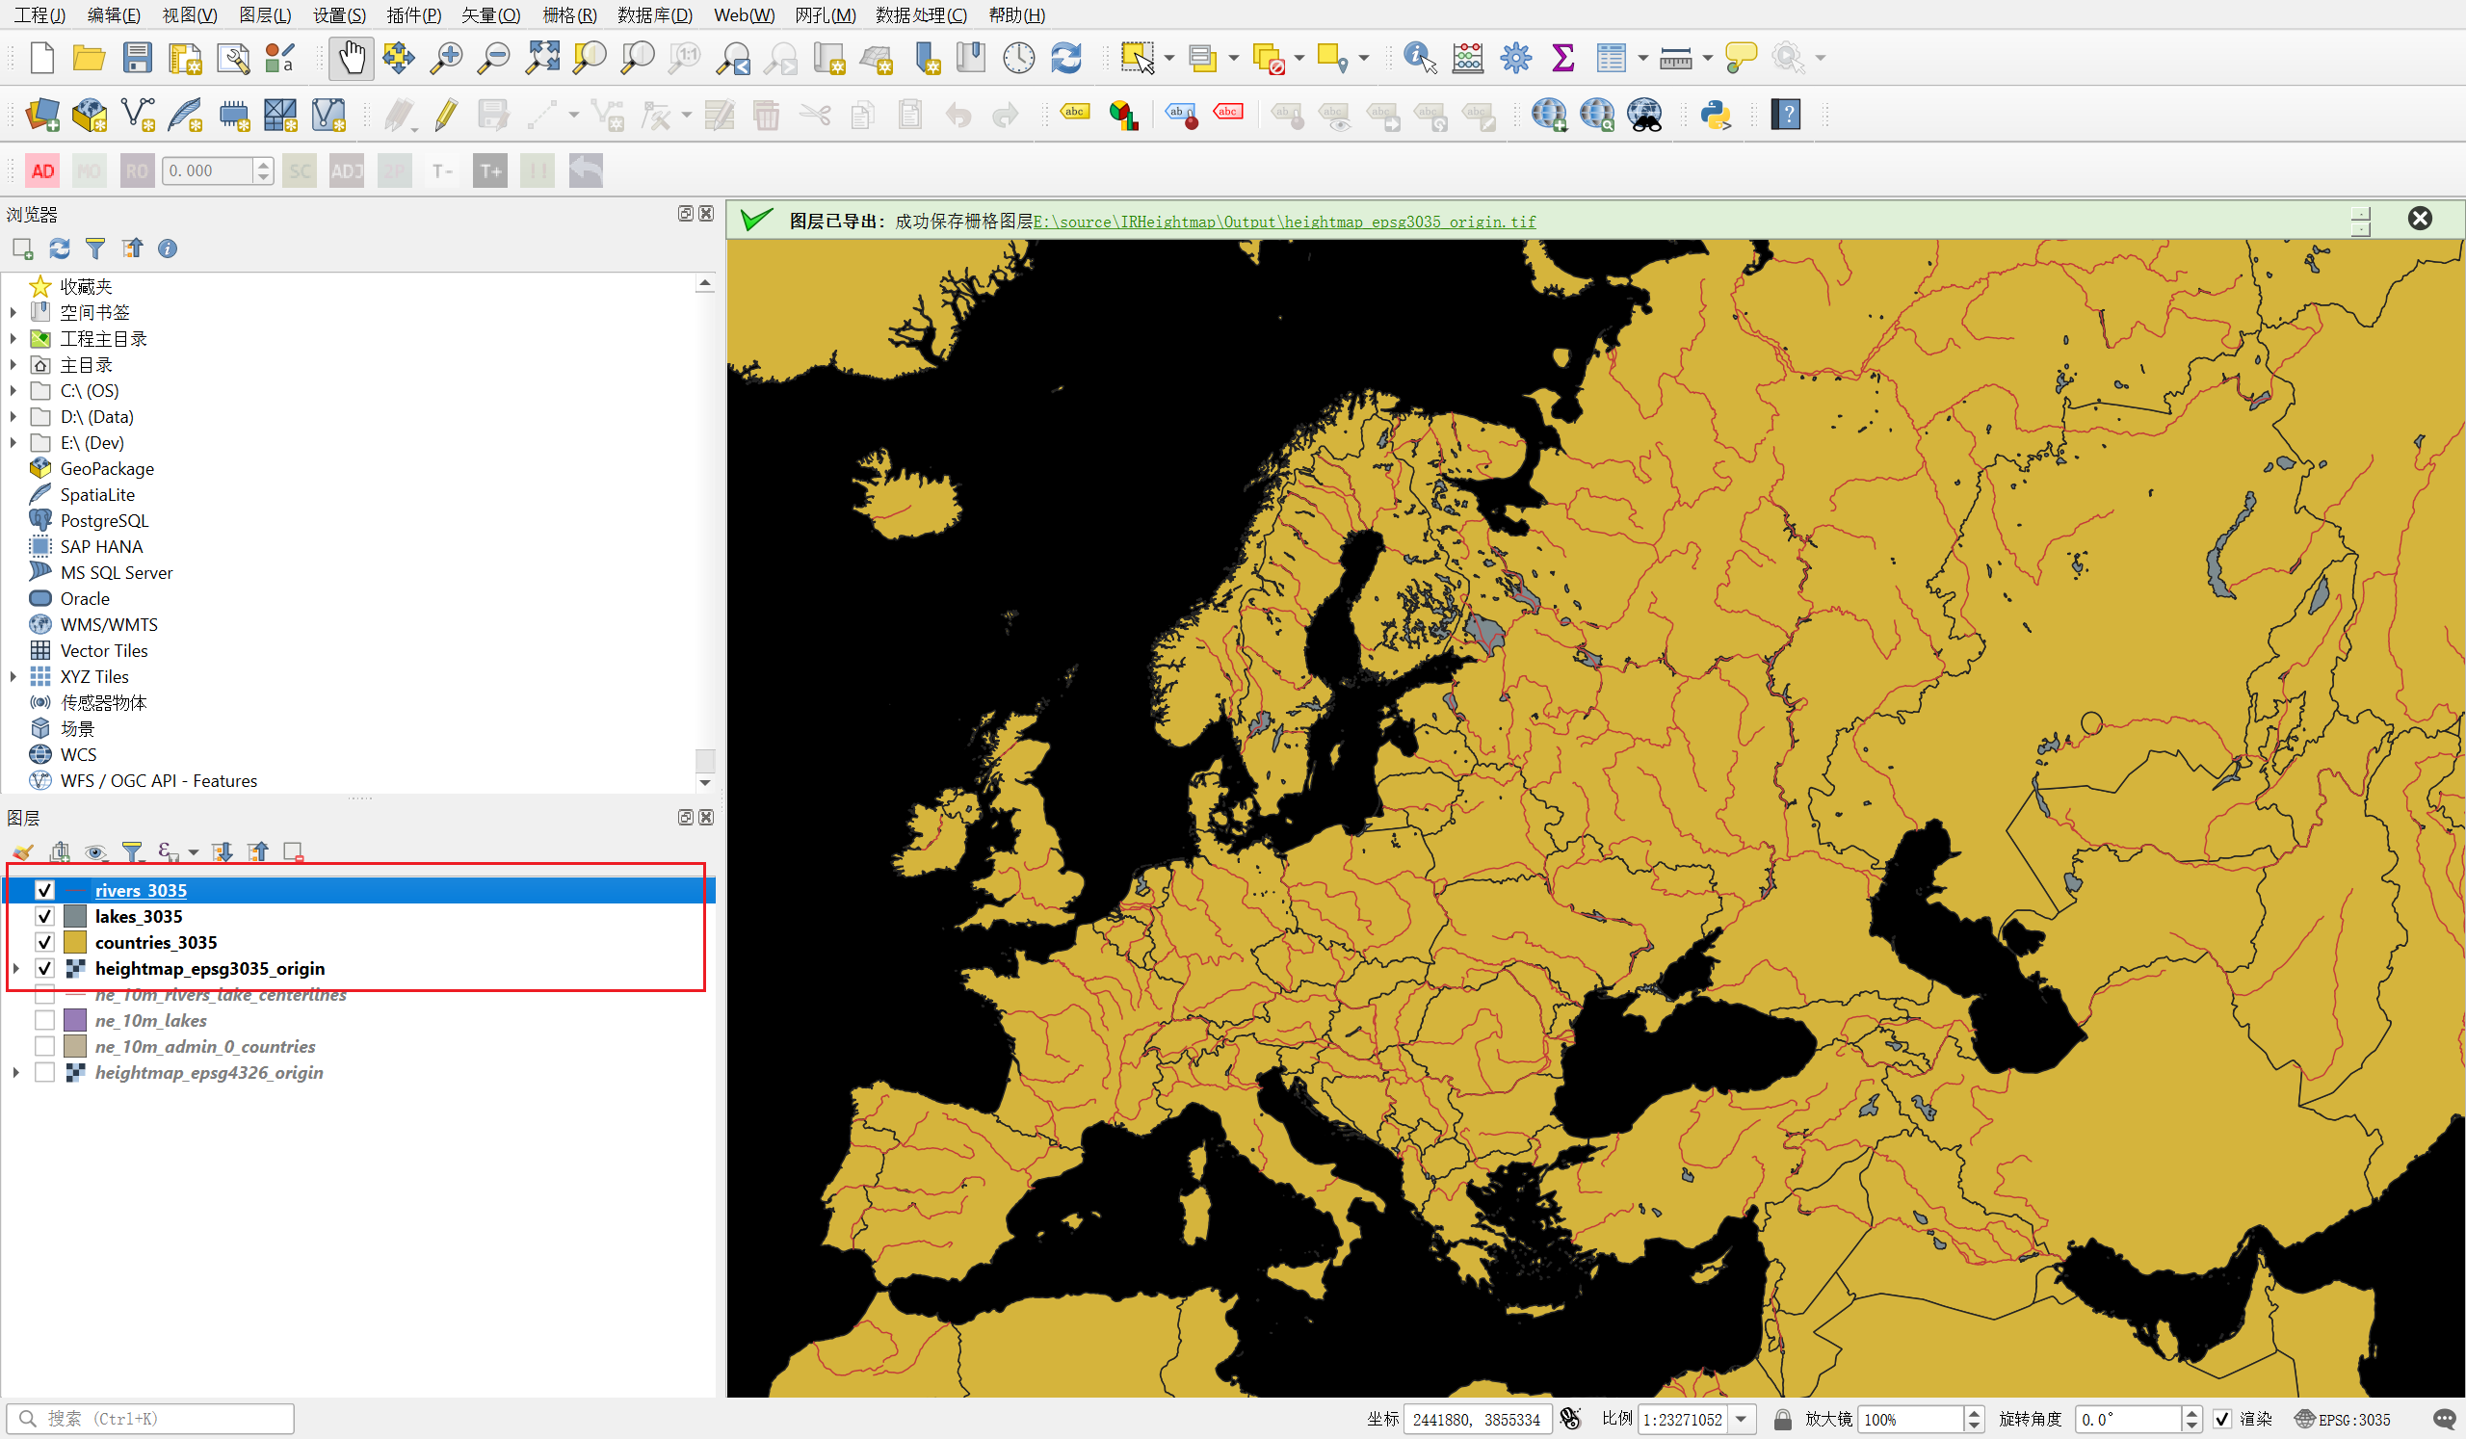The image size is (2466, 1439).
Task: Open the Map Tips speech bubble icon
Action: click(x=1740, y=58)
